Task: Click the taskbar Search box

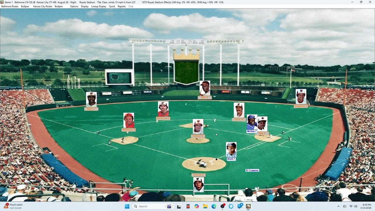Action: pos(153,206)
